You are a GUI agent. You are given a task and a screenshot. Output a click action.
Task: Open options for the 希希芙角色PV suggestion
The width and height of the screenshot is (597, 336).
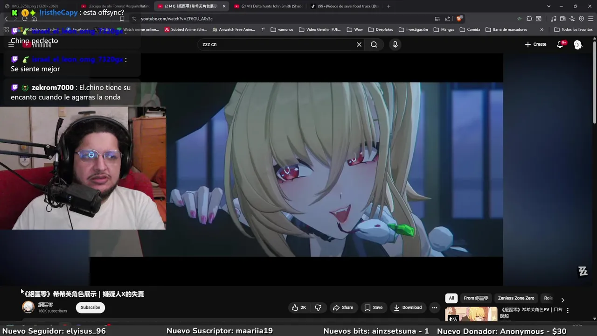point(568,310)
